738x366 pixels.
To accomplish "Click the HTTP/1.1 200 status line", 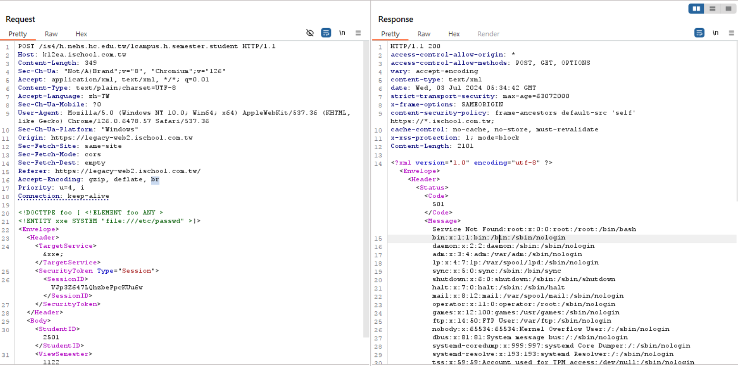I will pyautogui.click(x=416, y=46).
